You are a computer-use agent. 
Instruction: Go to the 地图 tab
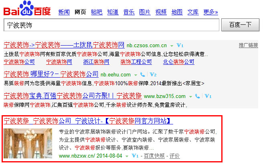click(x=177, y=12)
